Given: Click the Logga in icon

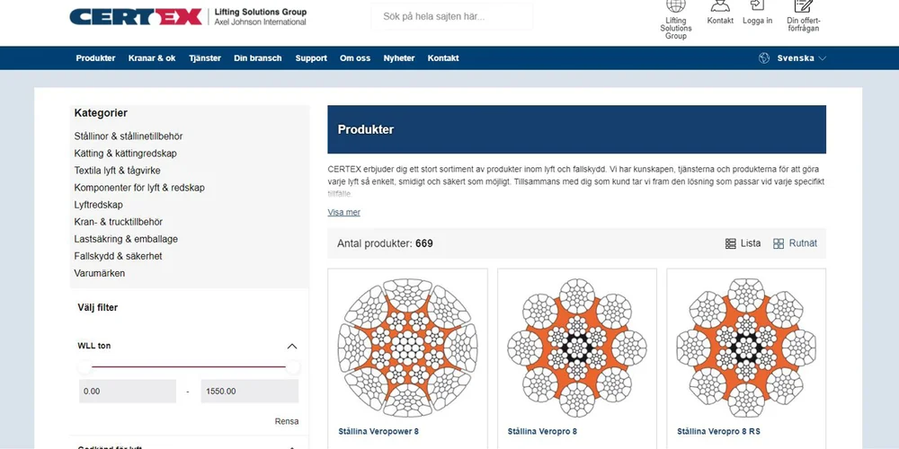Looking at the screenshot, I should 757,5.
